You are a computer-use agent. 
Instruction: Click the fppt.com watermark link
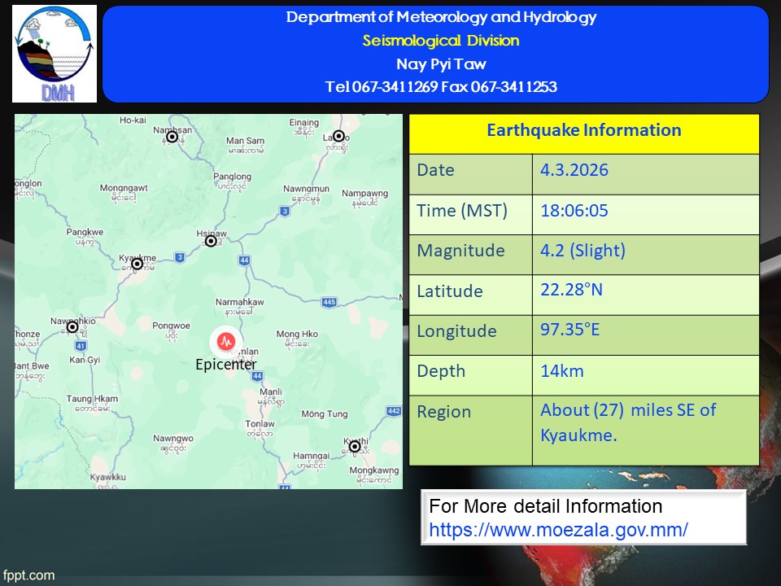pos(28,575)
